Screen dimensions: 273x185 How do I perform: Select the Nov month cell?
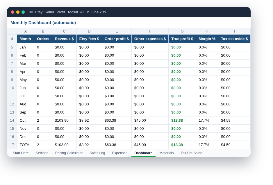pos(25,129)
